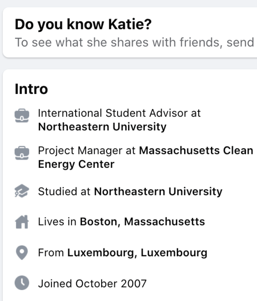Click the "To see what she shares" message

coord(134,42)
